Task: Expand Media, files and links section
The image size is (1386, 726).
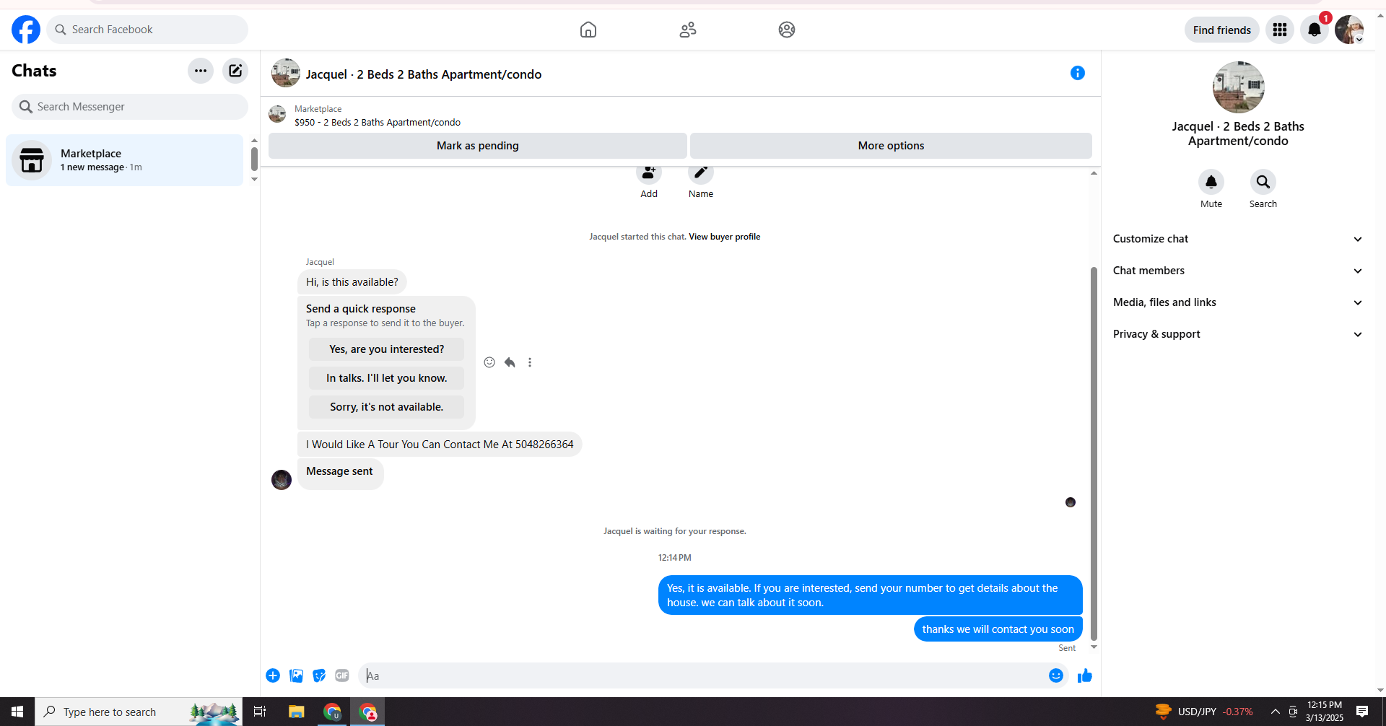Action: coord(1238,302)
